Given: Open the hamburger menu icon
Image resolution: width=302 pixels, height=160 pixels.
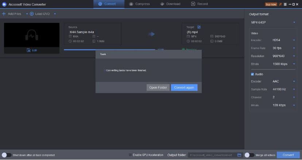Looking at the screenshot, I should 285,4.
